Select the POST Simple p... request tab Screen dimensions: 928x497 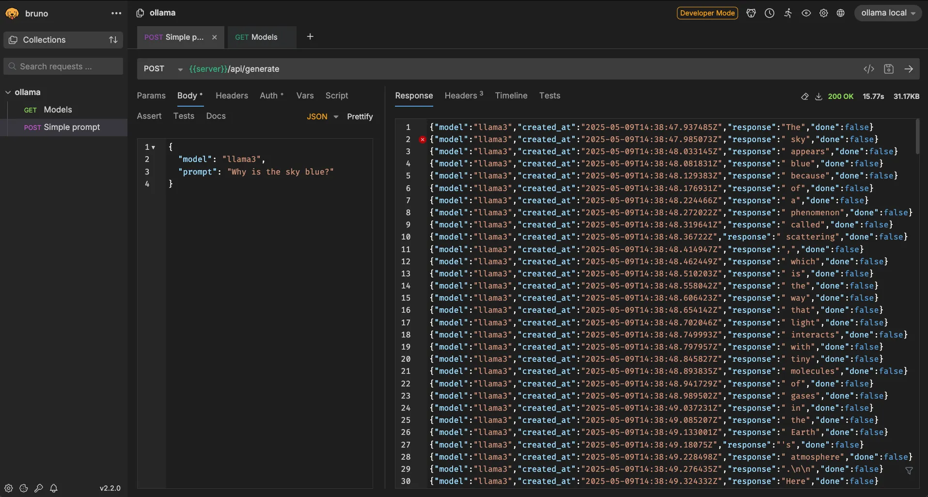tap(174, 37)
